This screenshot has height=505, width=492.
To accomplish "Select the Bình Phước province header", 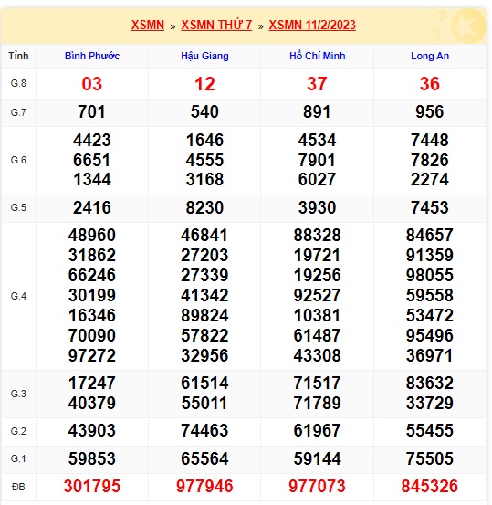I will (92, 56).
